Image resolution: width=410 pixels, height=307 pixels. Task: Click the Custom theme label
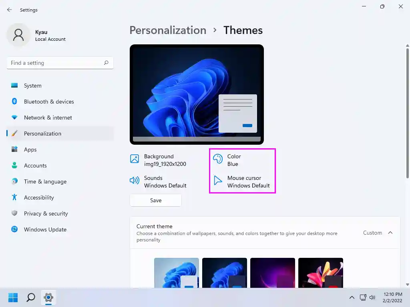(x=372, y=233)
